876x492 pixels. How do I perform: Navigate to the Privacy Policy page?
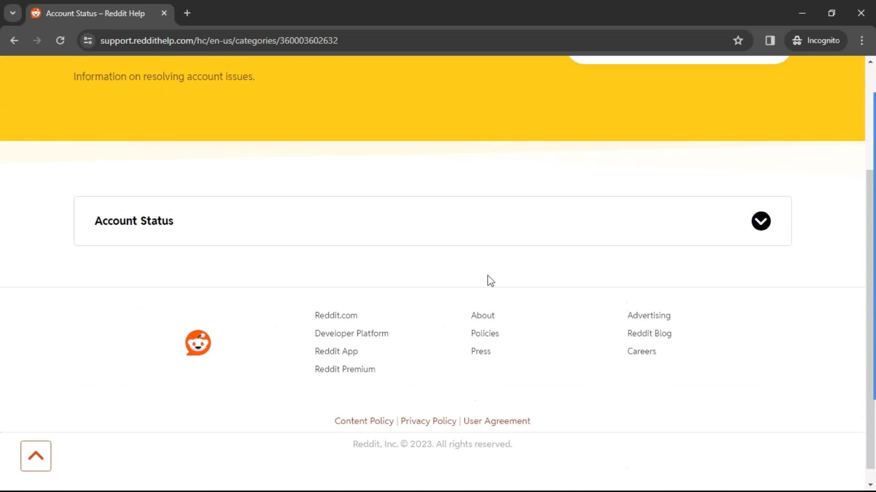(x=428, y=420)
